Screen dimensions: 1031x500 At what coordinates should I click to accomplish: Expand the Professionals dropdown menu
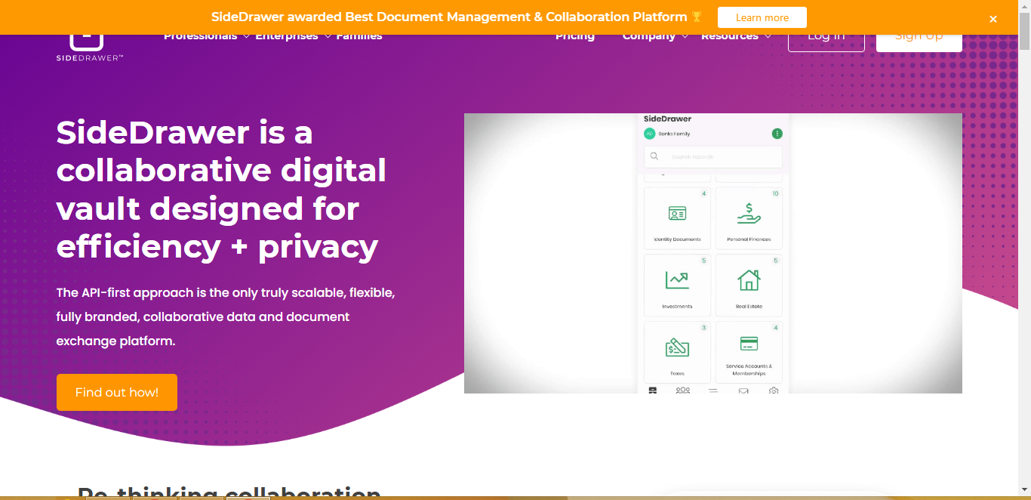(x=201, y=35)
